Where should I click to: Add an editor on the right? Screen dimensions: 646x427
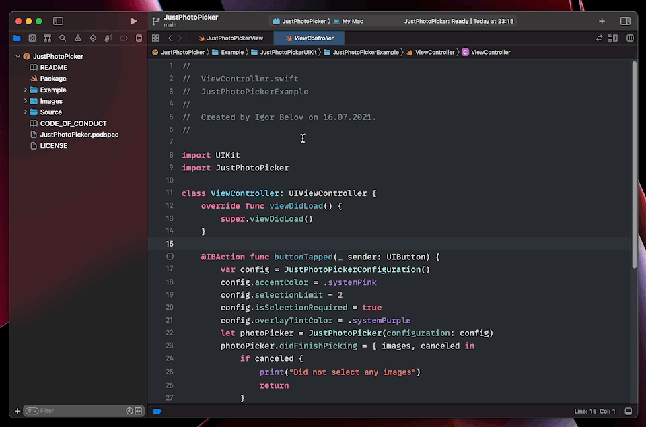coord(630,38)
